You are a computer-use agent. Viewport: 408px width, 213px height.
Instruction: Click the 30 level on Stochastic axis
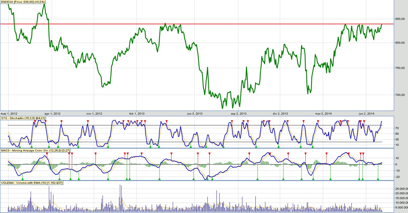point(397,139)
